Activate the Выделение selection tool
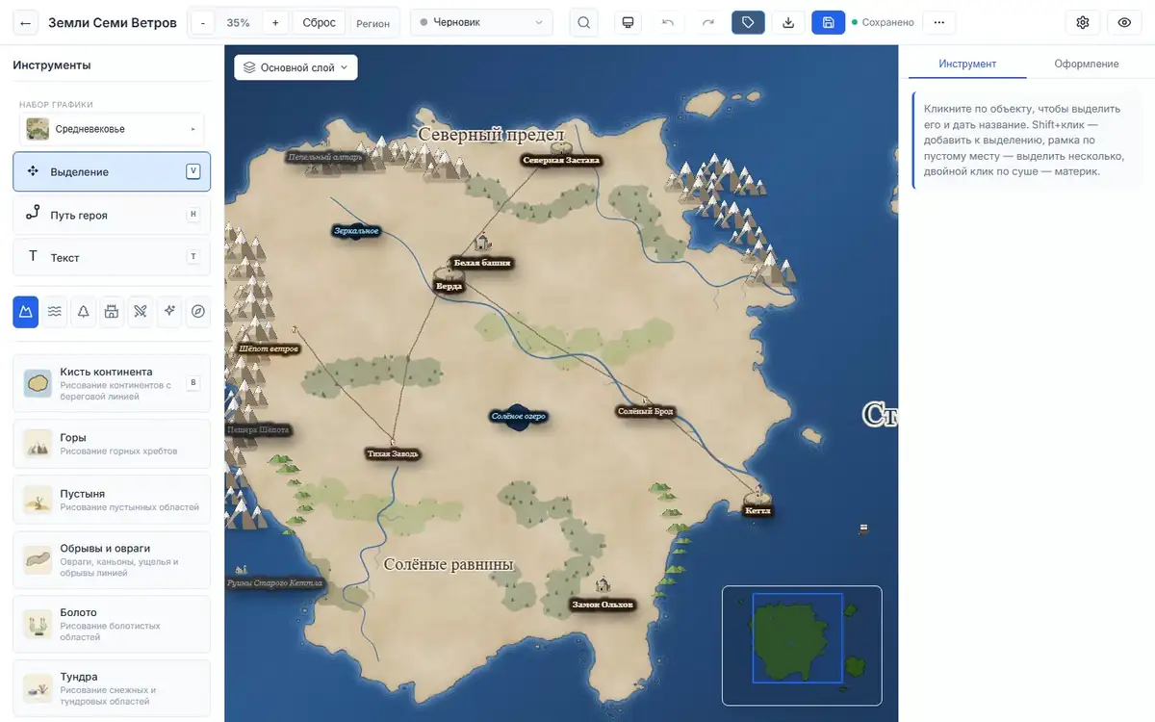Viewport: 1155px width, 722px height. [112, 171]
